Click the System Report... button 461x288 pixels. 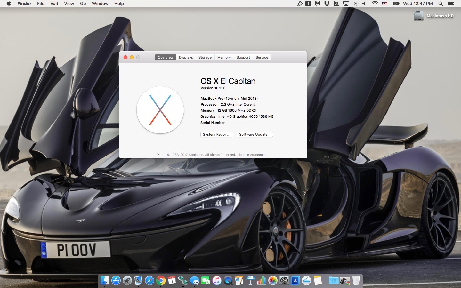coord(217,134)
